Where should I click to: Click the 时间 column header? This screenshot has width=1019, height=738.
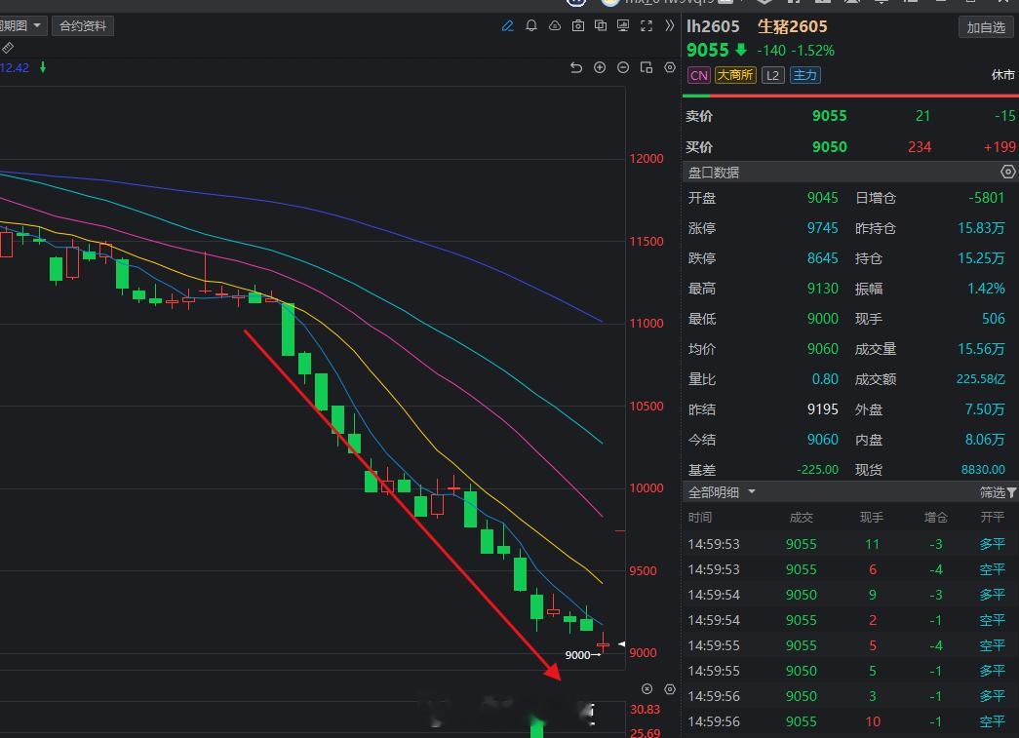[x=700, y=517]
